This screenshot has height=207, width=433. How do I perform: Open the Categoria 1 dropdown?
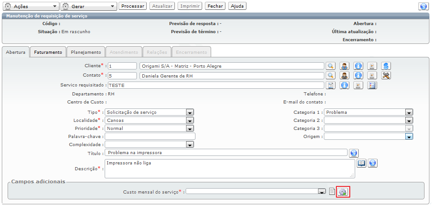tap(408, 112)
